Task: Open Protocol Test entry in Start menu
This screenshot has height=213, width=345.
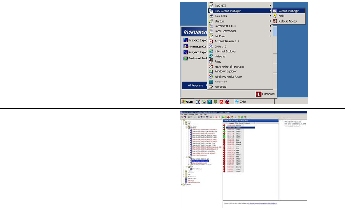Action: [195, 58]
